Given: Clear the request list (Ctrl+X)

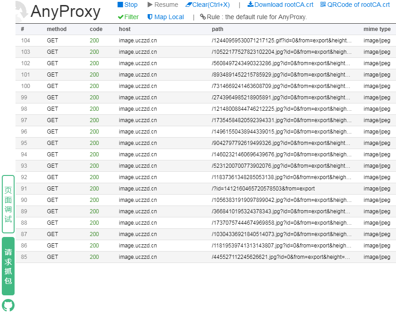Looking at the screenshot, I should click(x=208, y=5).
